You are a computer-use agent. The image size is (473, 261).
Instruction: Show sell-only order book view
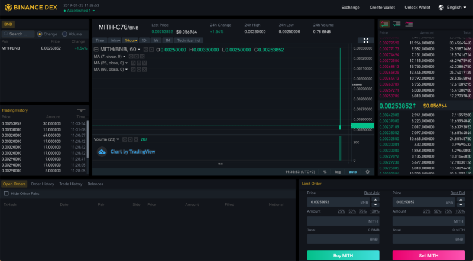click(409, 24)
